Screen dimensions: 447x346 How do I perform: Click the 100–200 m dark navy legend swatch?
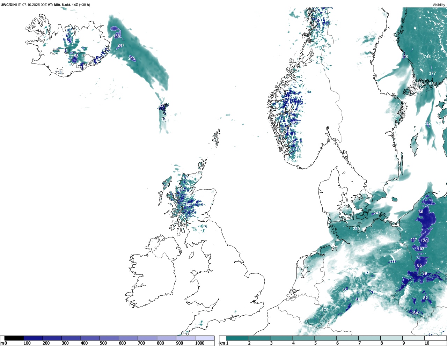pos(33,338)
